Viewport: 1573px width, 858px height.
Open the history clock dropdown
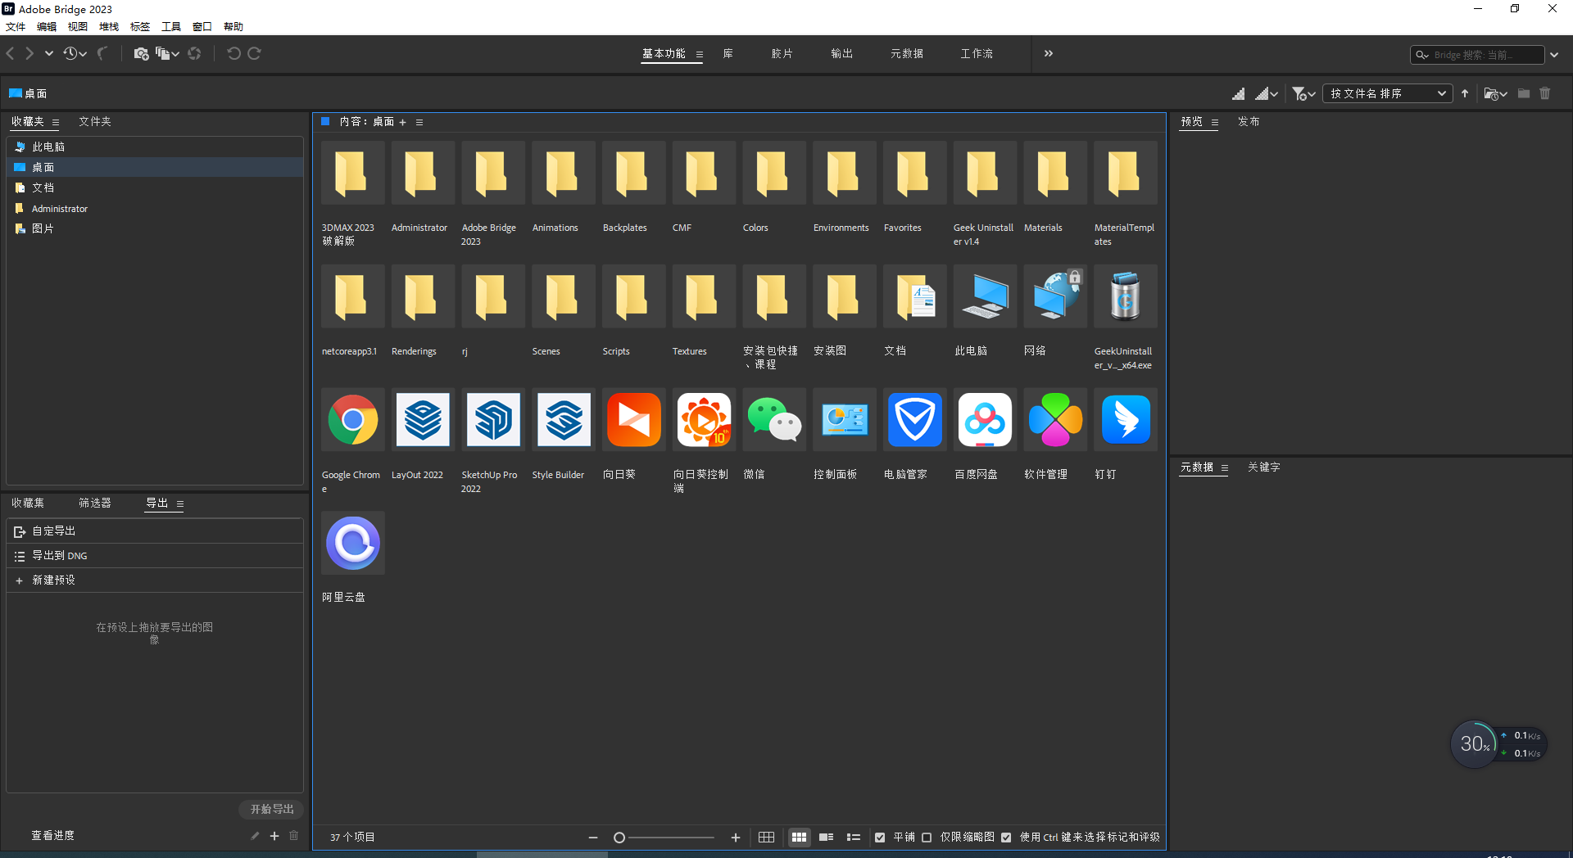coord(83,53)
